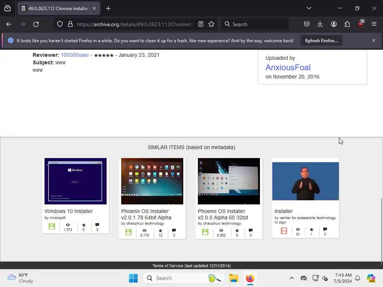The image size is (383, 287).
Task: Open the Firefox downloads panel
Action: click(320, 24)
